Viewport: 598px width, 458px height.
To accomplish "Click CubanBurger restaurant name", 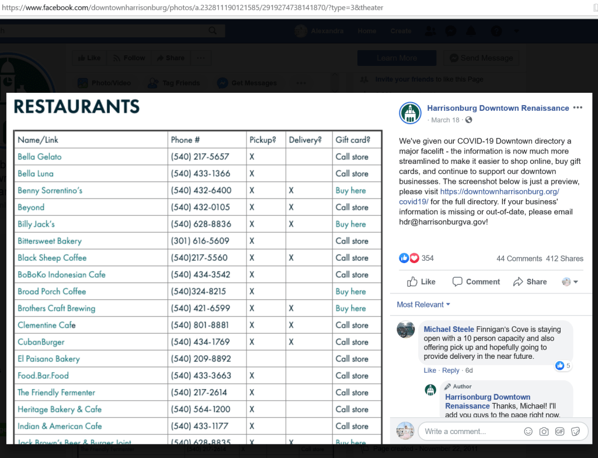I will coord(41,342).
